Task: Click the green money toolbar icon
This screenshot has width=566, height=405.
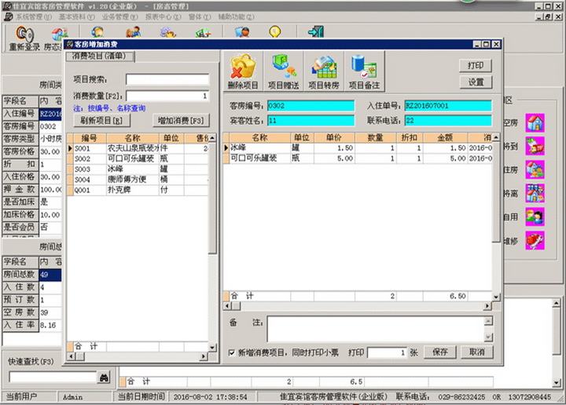Action: click(x=204, y=32)
